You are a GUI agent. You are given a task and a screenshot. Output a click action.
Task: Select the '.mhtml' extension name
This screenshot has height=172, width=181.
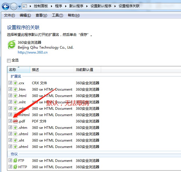[24, 115]
